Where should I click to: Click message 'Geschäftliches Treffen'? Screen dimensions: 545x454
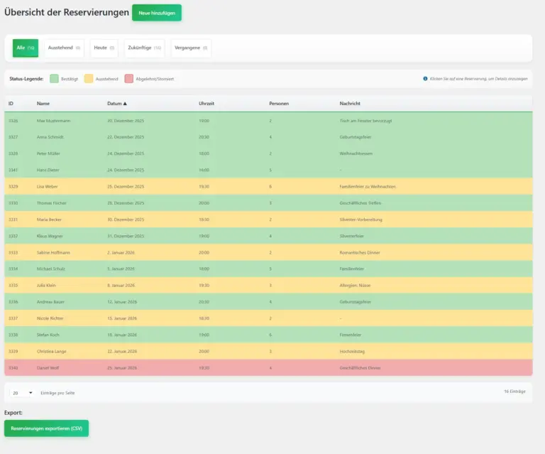pyautogui.click(x=360, y=203)
